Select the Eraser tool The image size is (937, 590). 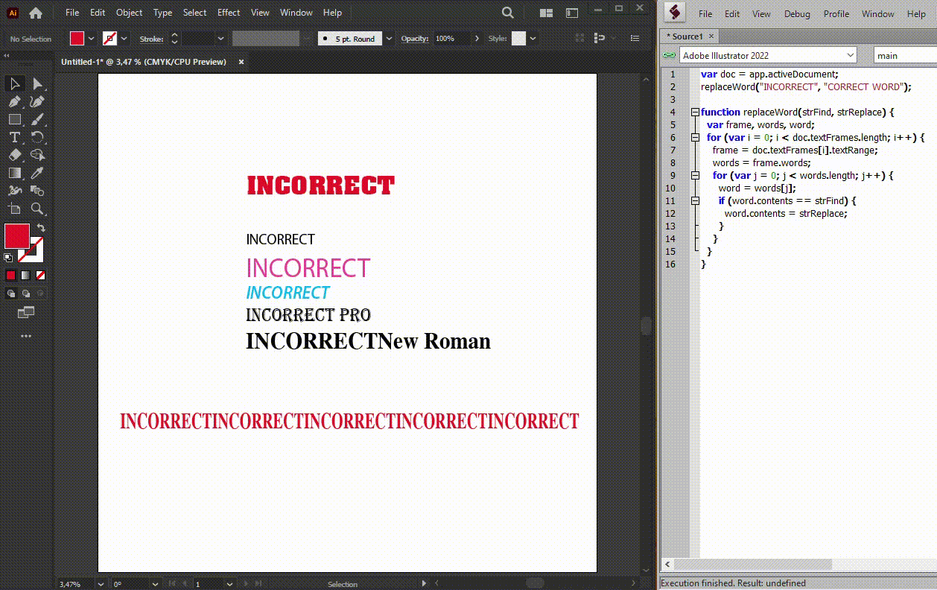[x=14, y=155]
